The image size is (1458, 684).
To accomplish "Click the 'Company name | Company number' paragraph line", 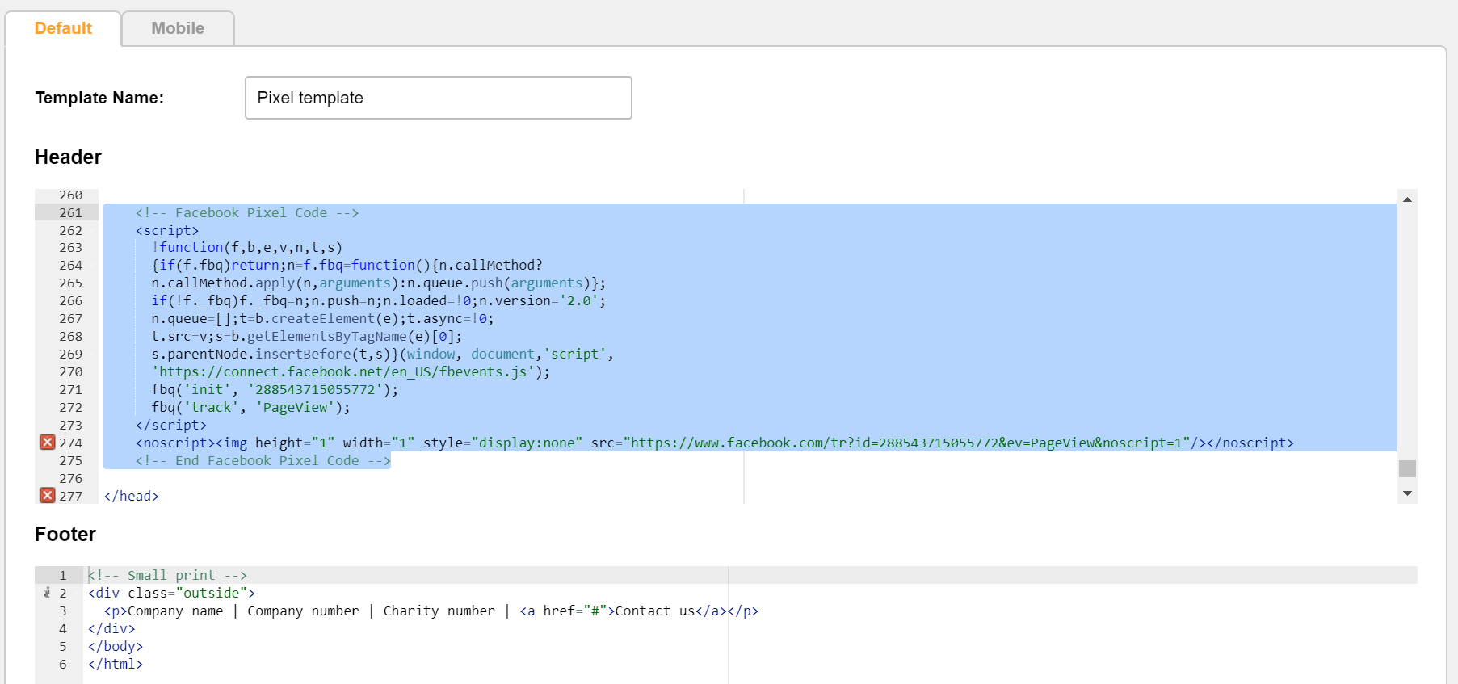I will [431, 611].
